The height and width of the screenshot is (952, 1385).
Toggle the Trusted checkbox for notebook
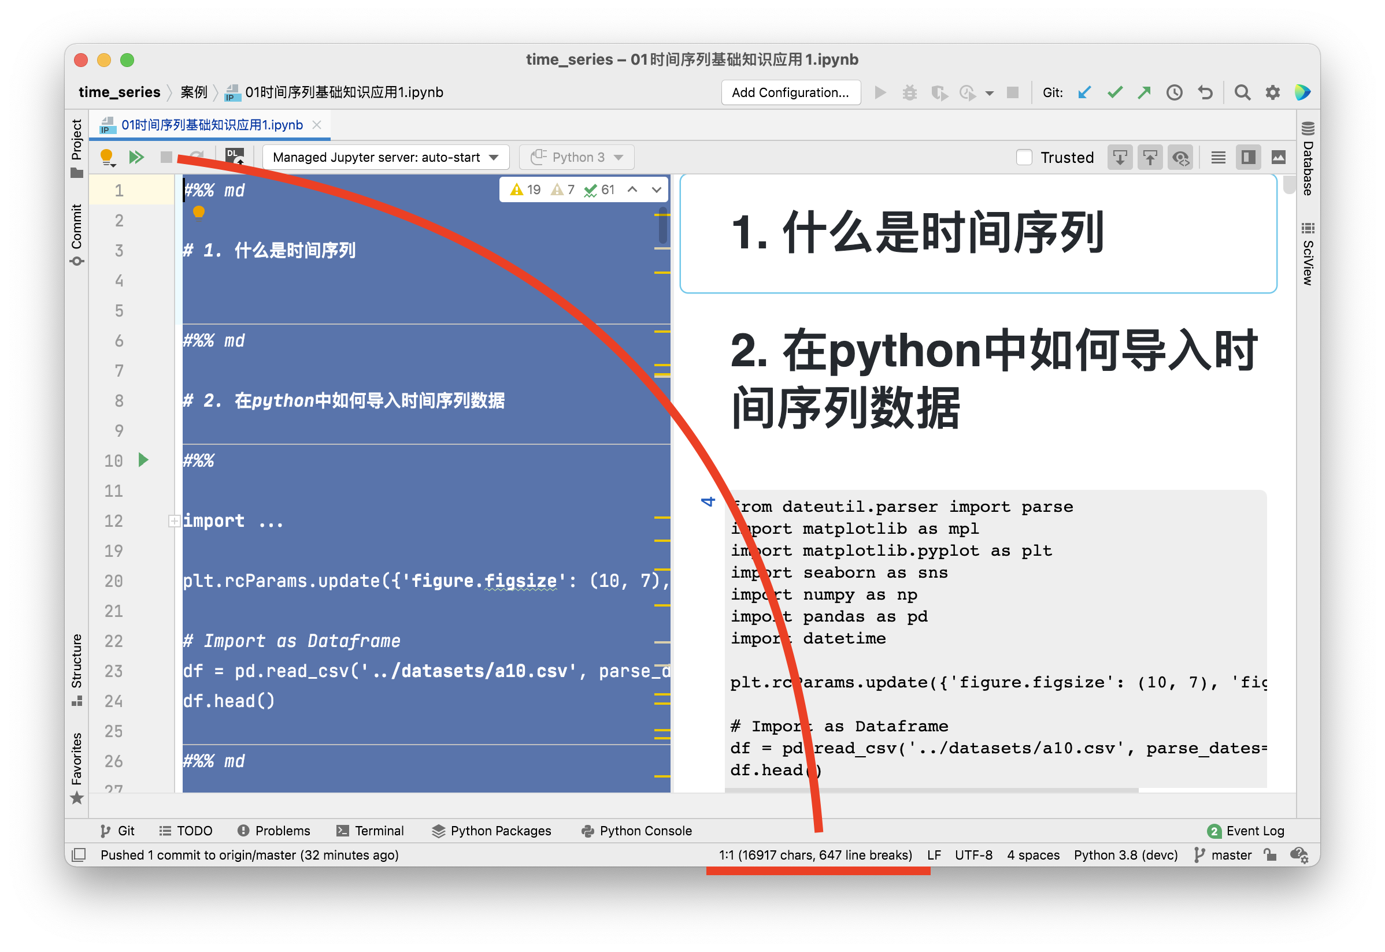tap(1022, 158)
